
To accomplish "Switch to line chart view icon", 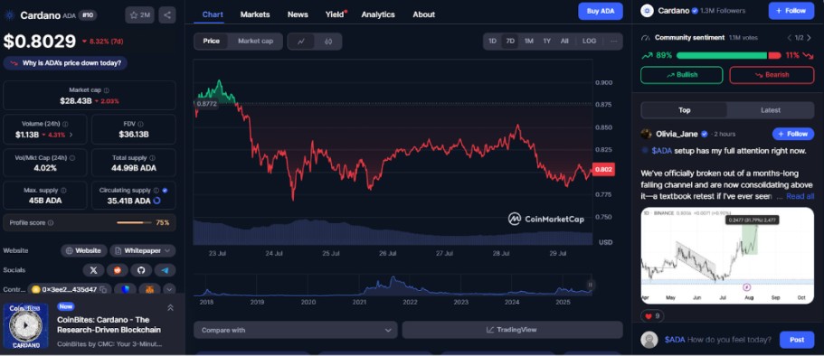I will click(301, 41).
